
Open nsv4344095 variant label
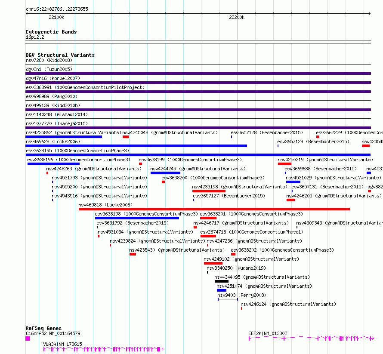click(x=262, y=277)
